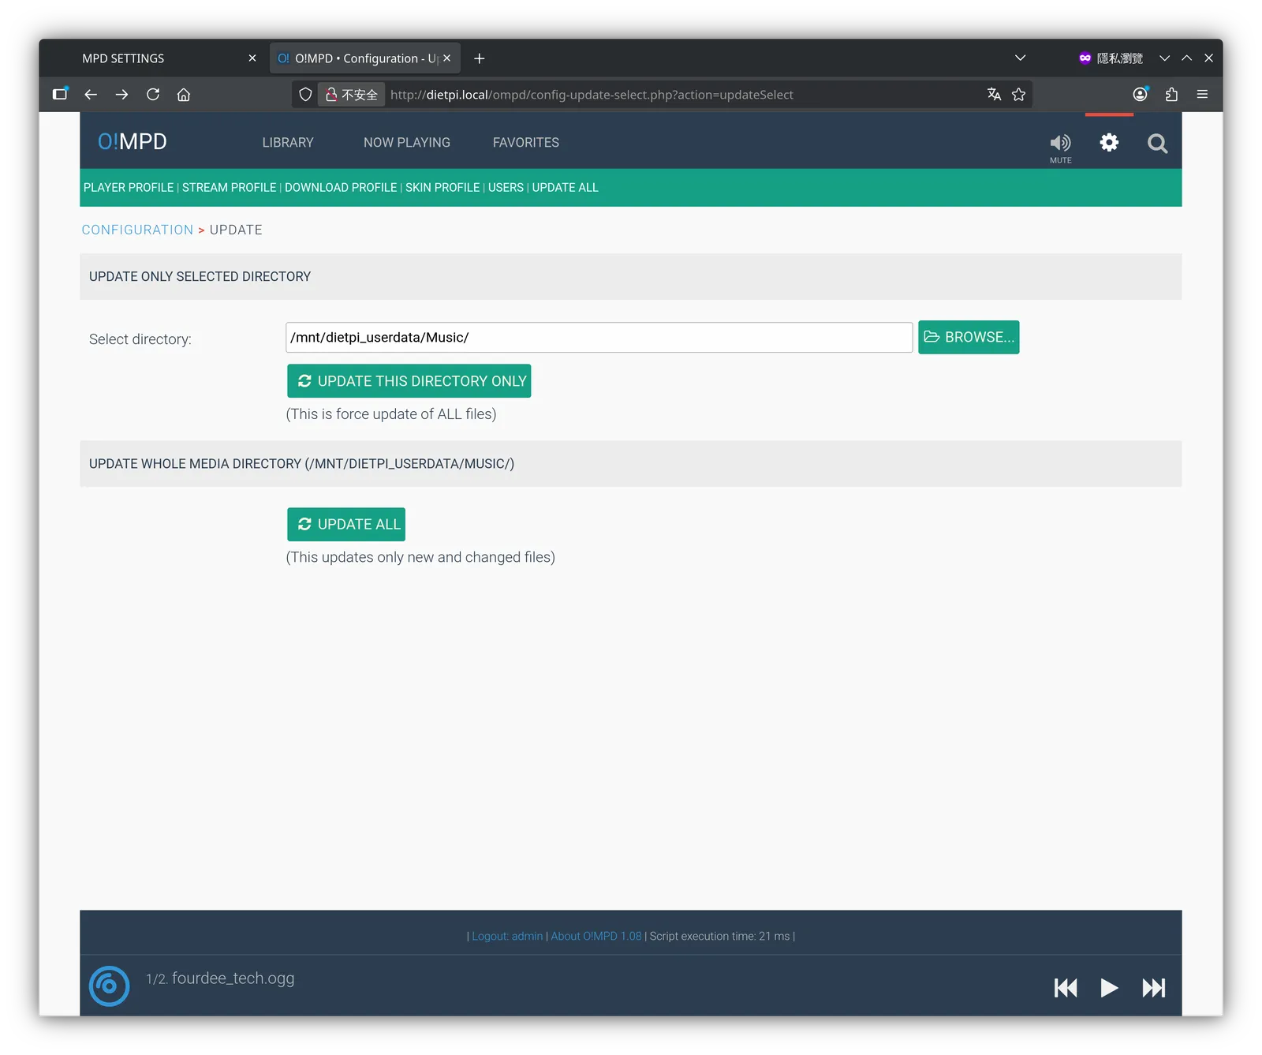Open search with the magnifier icon
1262x1055 pixels.
1157,144
